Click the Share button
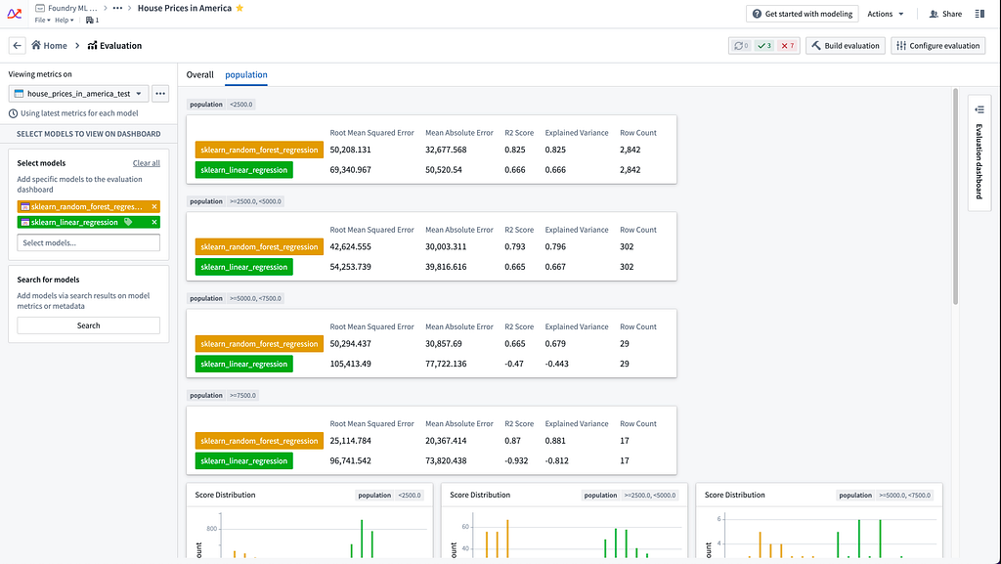Viewport: 1001px width, 564px height. 945,14
